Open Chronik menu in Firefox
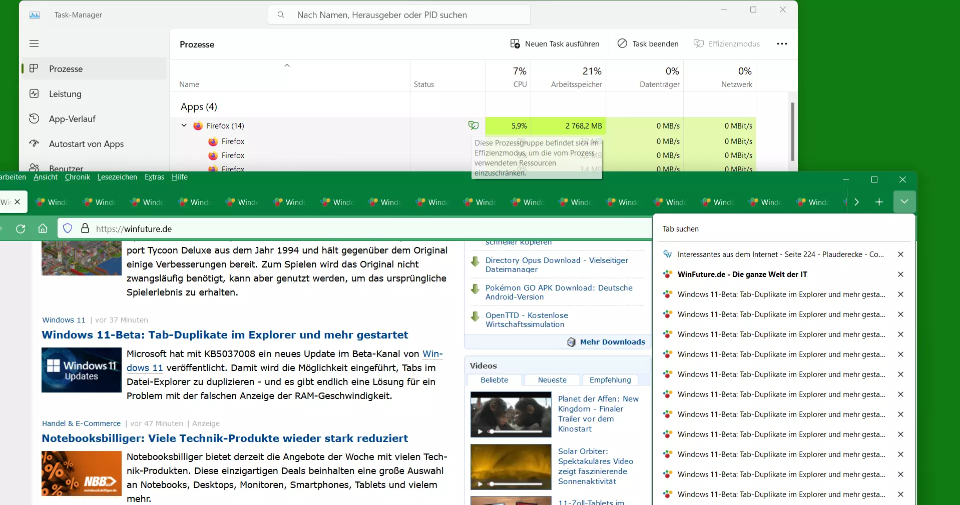 coord(78,177)
